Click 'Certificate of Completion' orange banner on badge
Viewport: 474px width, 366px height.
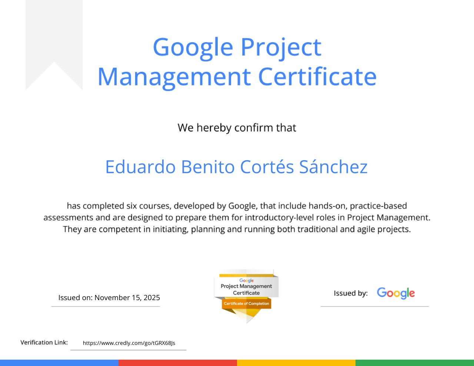pos(247,303)
